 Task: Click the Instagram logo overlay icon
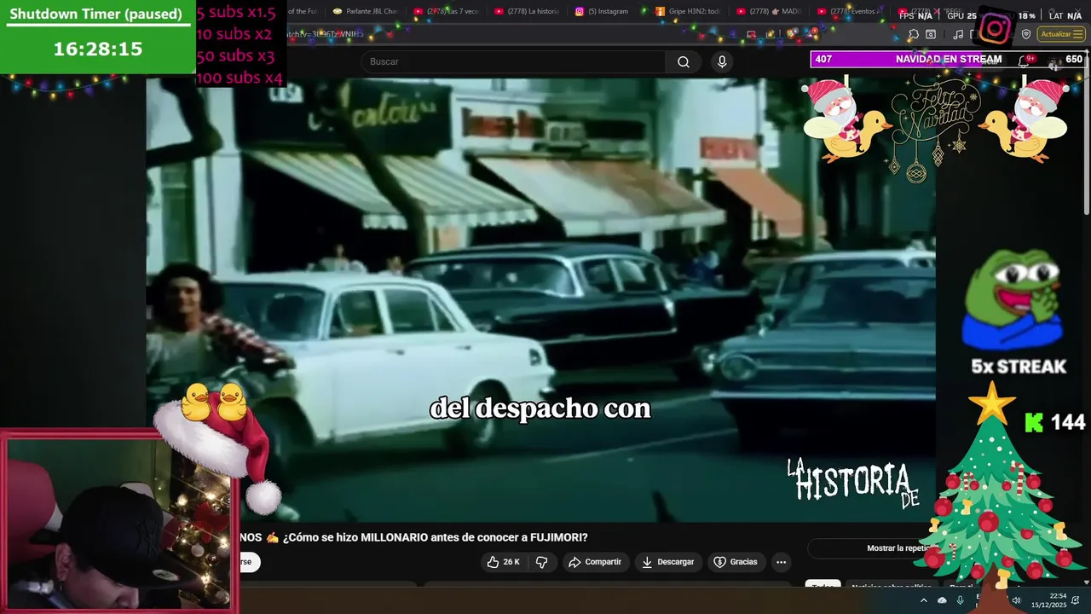coord(995,29)
